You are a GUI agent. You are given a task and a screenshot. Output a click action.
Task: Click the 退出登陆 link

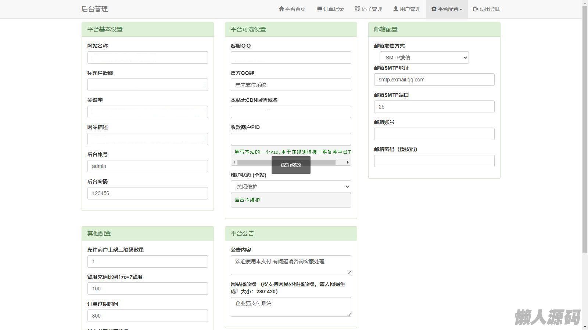coord(490,9)
